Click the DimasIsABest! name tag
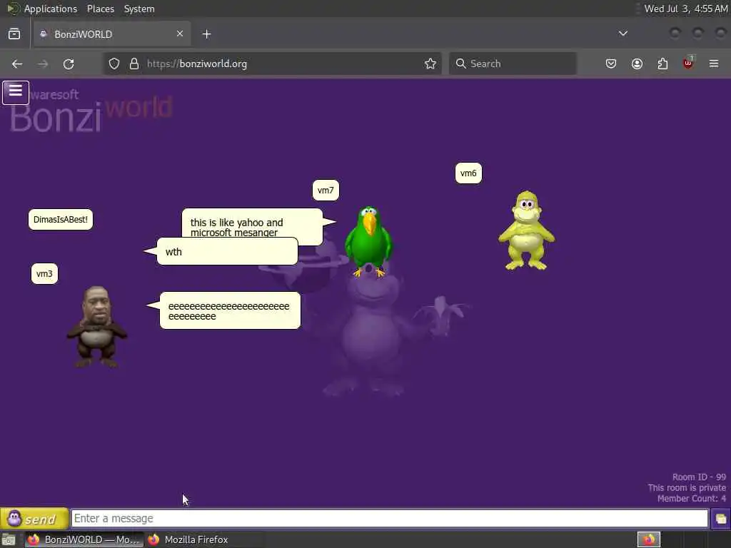This screenshot has width=731, height=548. click(61, 220)
